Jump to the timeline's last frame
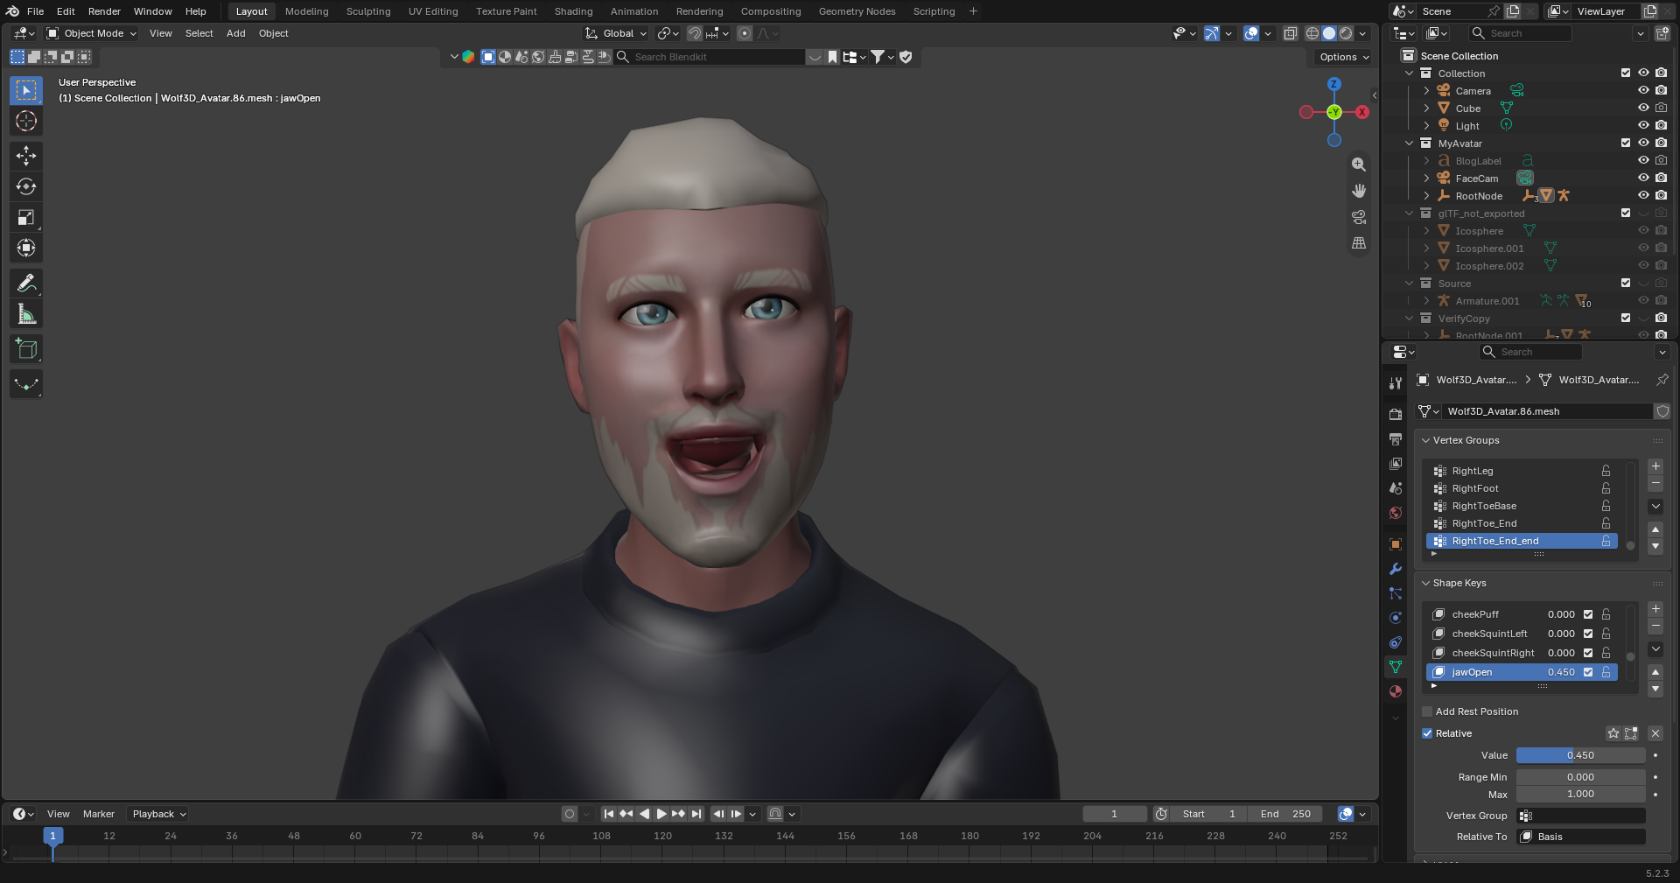 point(696,814)
